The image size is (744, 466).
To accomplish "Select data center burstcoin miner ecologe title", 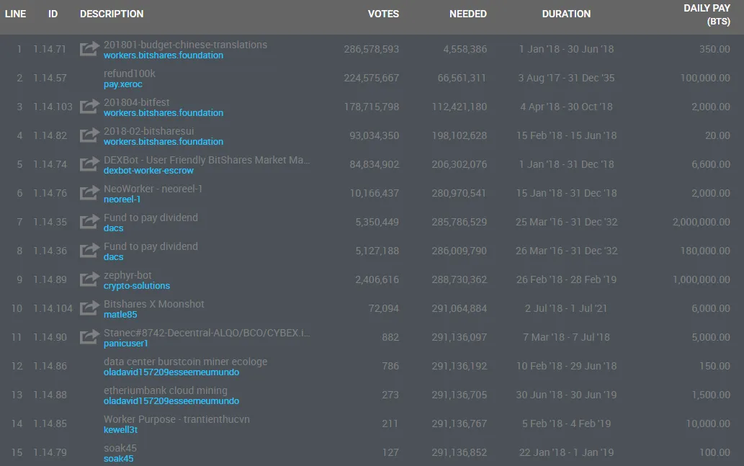I will click(x=186, y=362).
